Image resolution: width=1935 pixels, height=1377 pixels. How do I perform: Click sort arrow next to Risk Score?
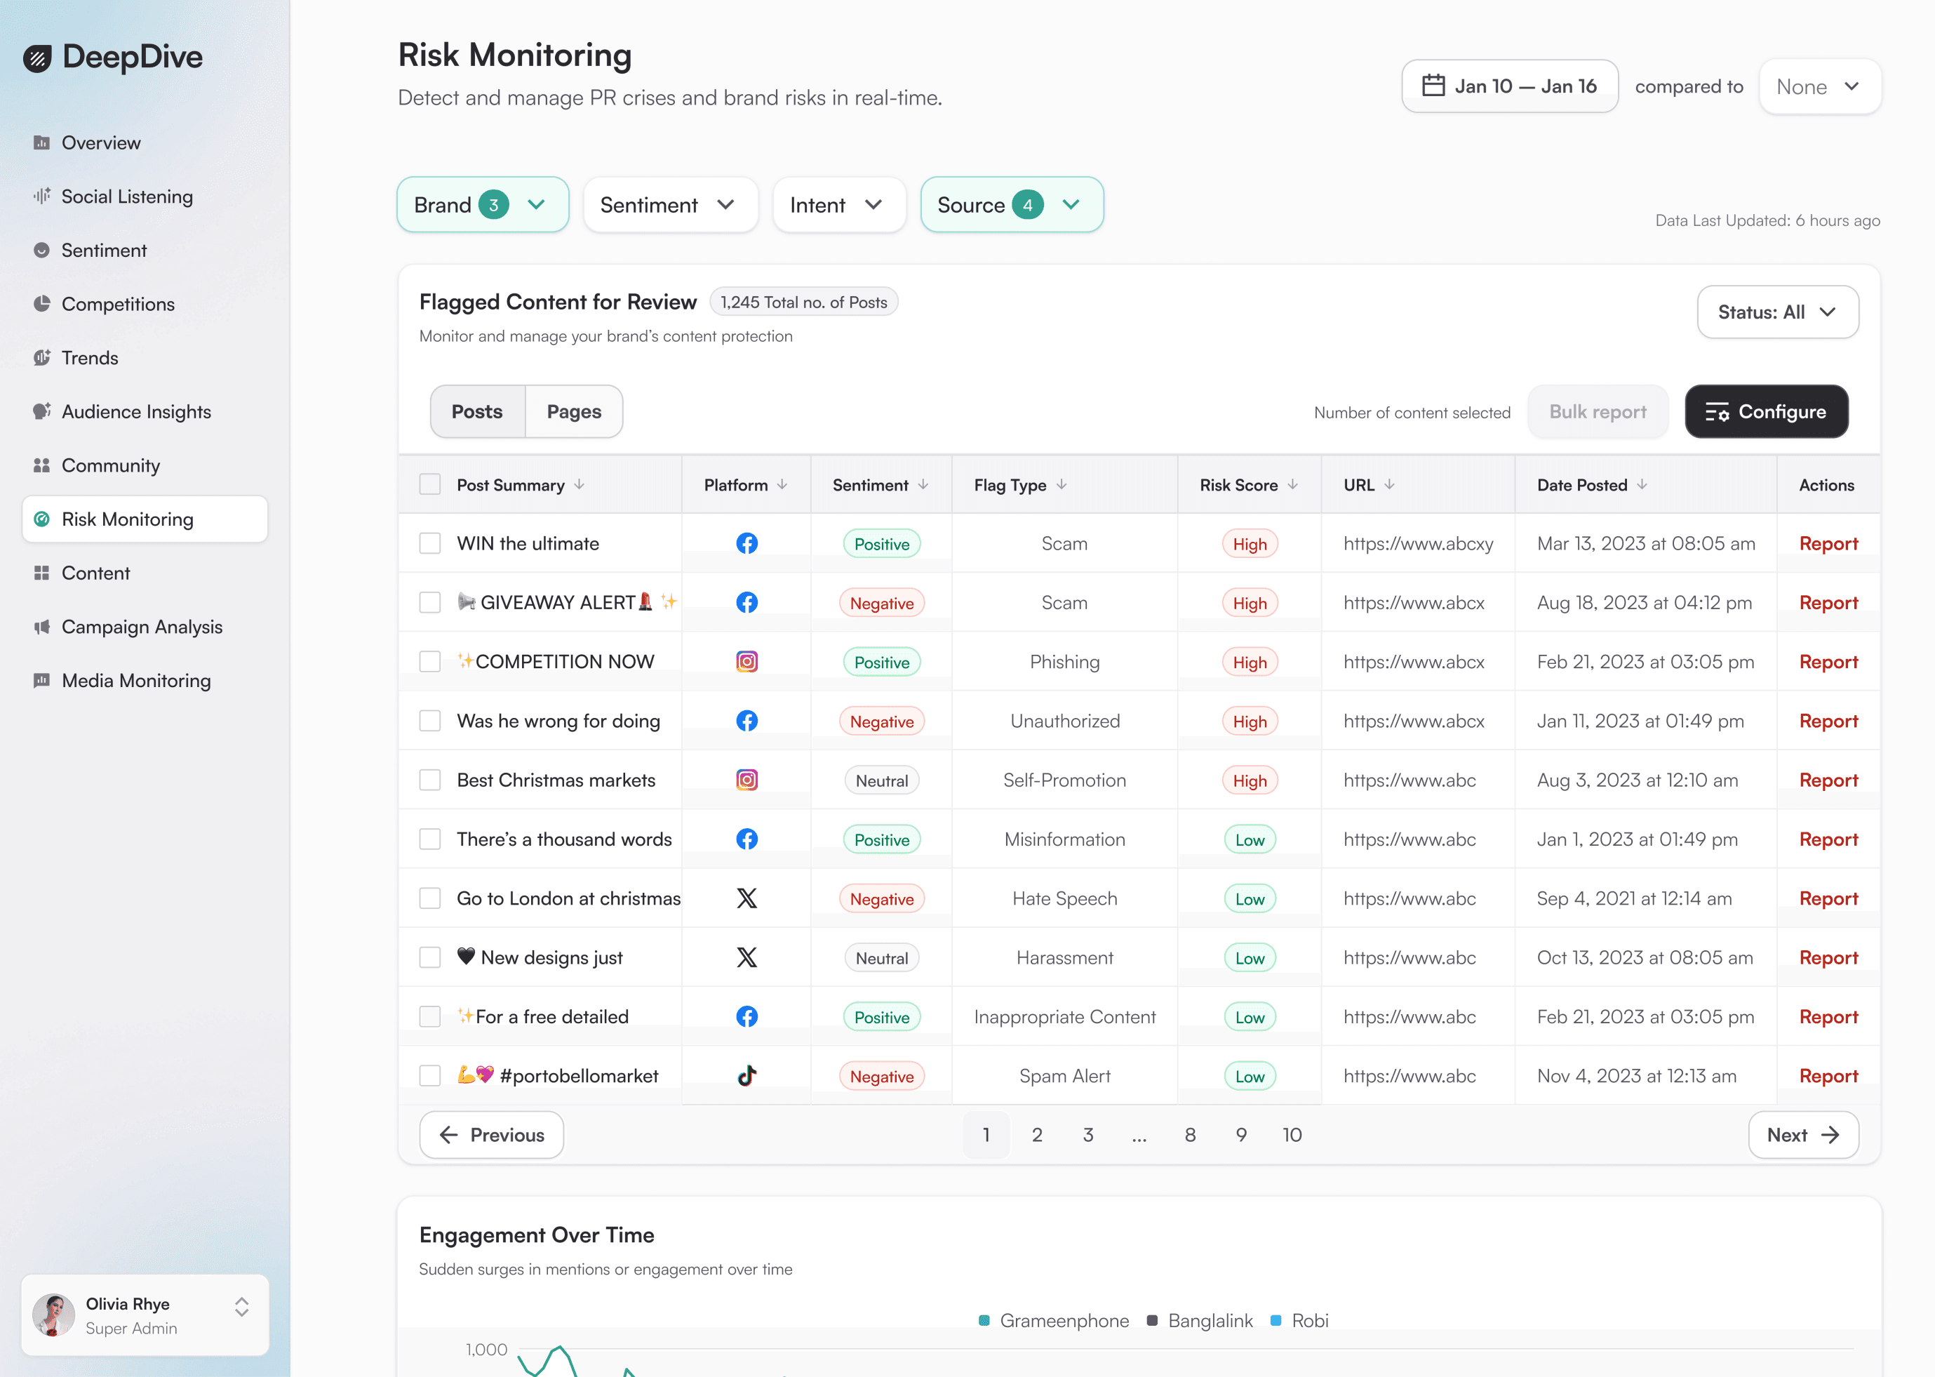pos(1292,485)
